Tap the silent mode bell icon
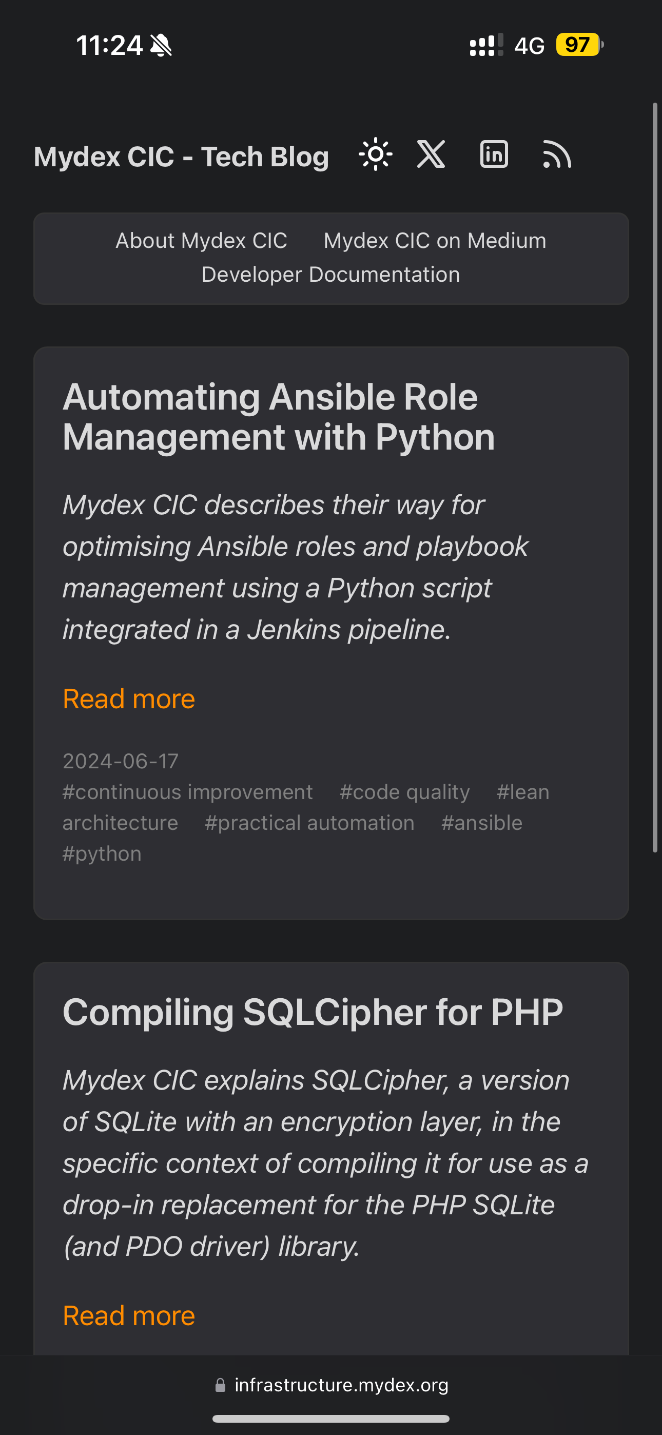Viewport: 662px width, 1435px height. 162,45
